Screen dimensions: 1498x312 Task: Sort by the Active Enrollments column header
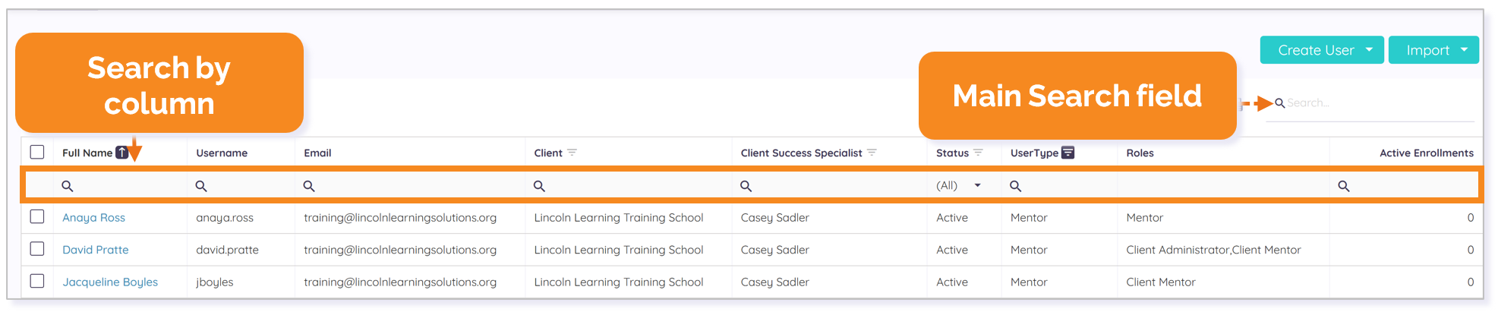[1426, 153]
